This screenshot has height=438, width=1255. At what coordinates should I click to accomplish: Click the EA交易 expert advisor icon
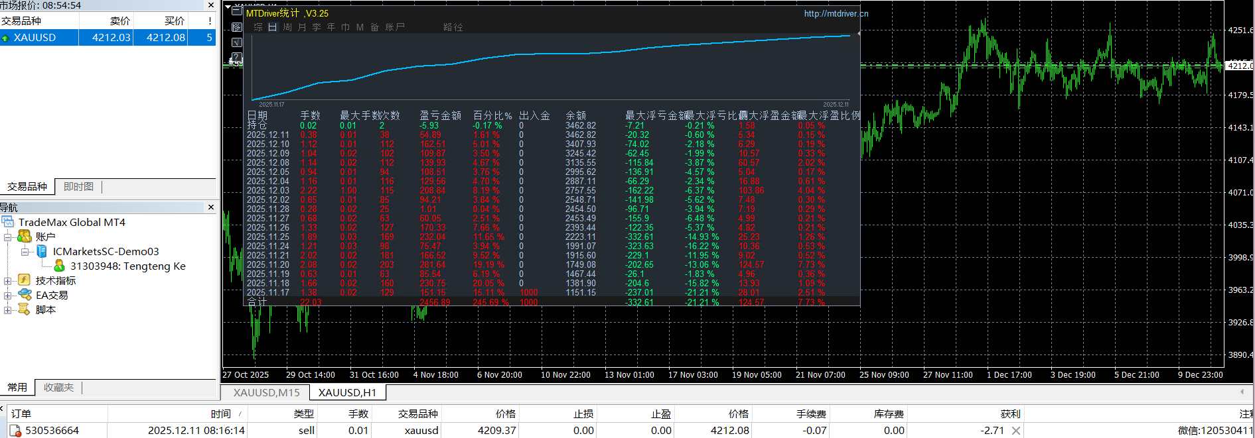25,295
